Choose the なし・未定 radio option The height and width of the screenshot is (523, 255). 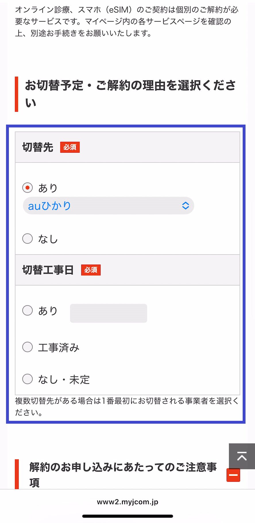pos(28,379)
